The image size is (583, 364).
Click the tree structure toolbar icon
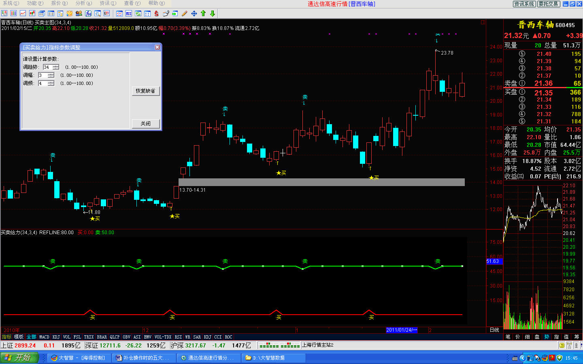pos(60,13)
